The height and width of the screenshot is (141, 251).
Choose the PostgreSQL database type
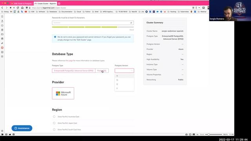102,70
